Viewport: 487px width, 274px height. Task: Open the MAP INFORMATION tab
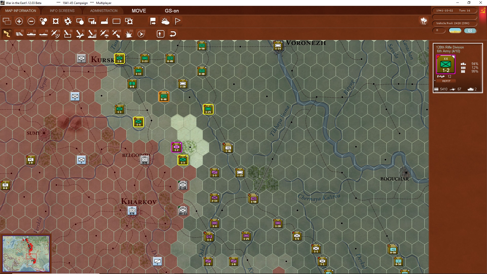21,11
